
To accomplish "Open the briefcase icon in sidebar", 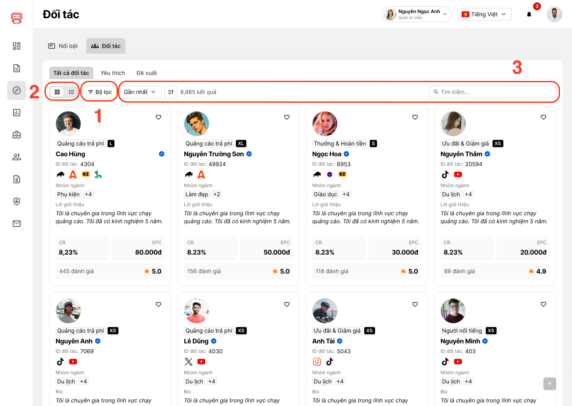I will (x=17, y=135).
